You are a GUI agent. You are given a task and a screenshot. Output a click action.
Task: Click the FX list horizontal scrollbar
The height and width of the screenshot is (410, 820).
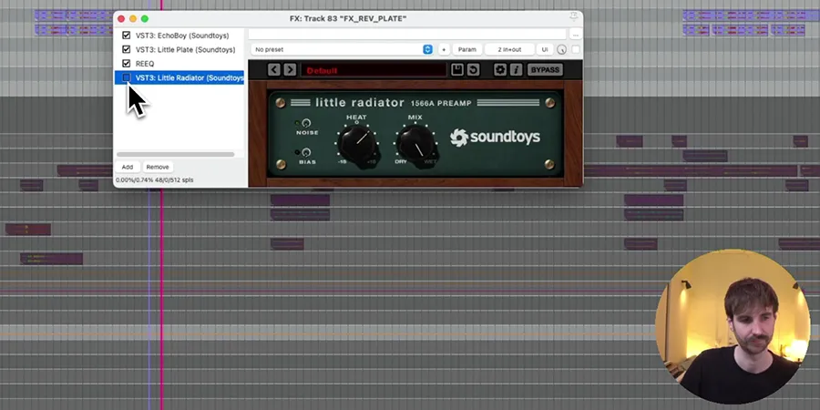(x=176, y=154)
